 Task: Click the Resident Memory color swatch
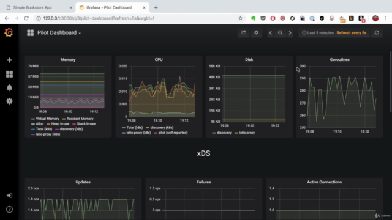64,119
